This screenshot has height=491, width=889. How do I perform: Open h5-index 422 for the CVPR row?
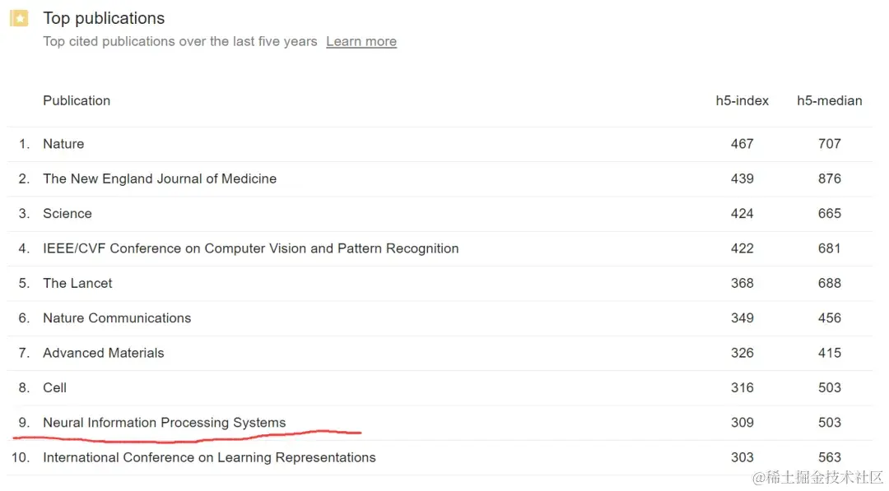pyautogui.click(x=742, y=248)
